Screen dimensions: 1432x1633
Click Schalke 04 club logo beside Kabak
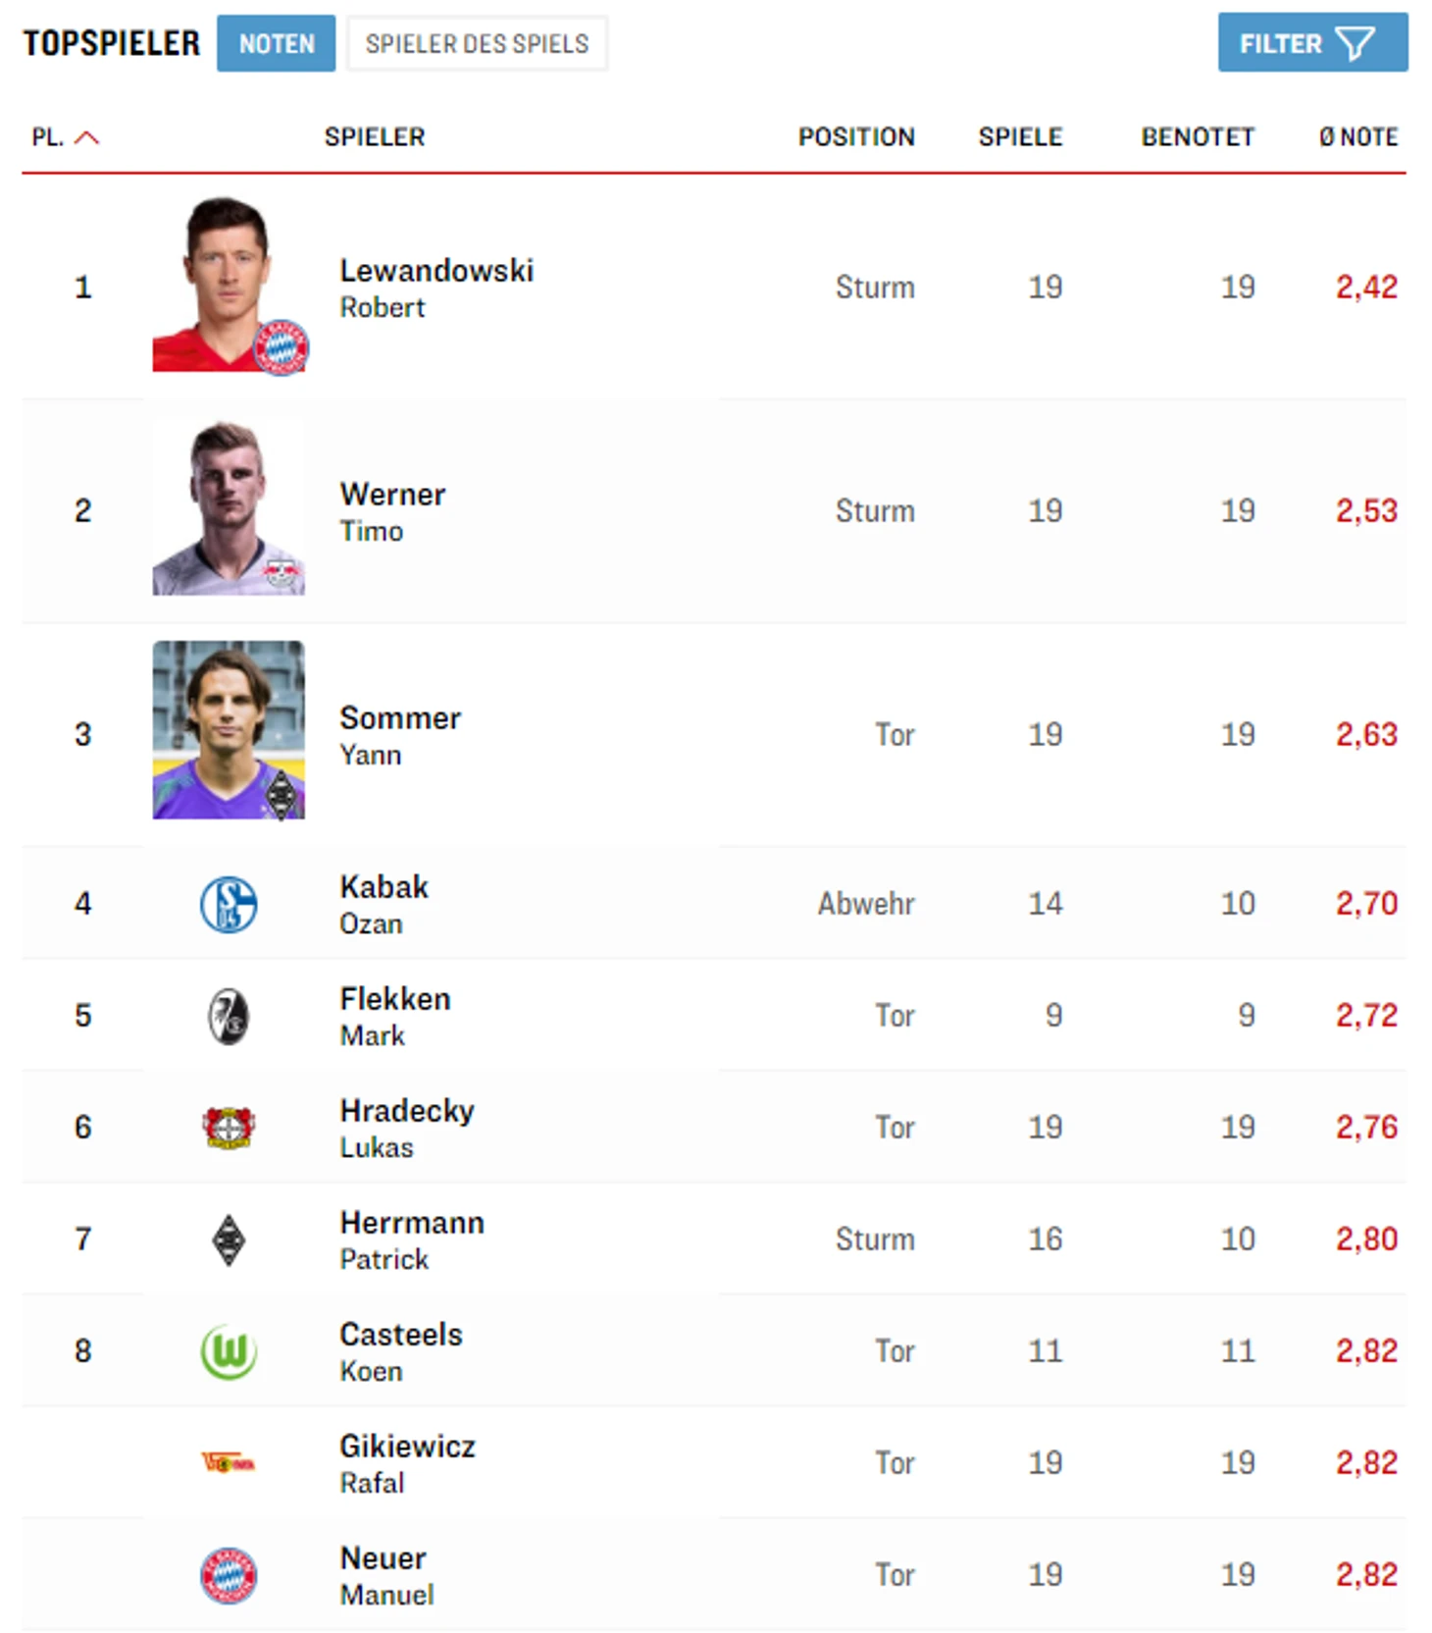(229, 904)
